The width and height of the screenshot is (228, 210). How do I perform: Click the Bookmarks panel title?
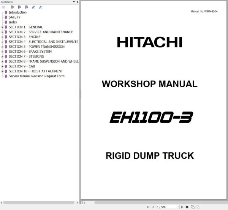point(7,2)
